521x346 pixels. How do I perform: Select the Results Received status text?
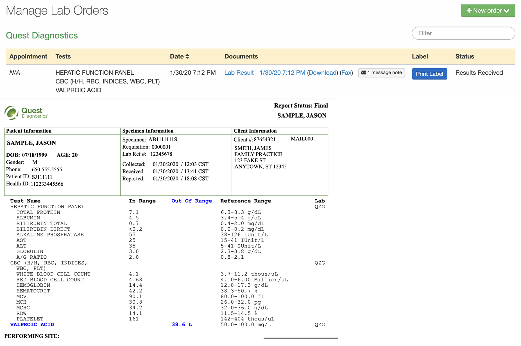click(479, 73)
